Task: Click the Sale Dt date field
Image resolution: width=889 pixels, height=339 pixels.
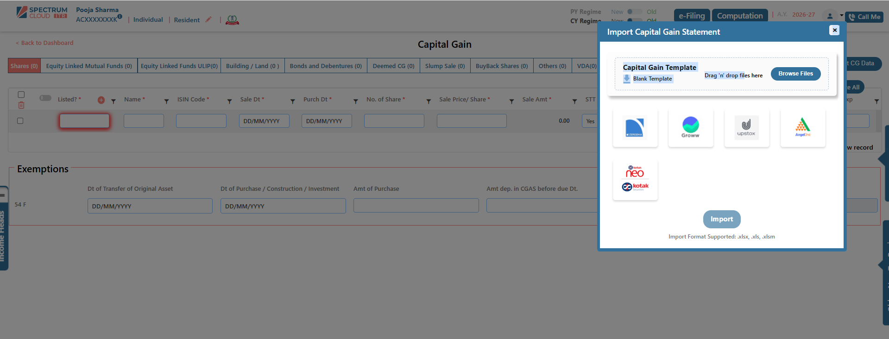Action: pyautogui.click(x=264, y=121)
